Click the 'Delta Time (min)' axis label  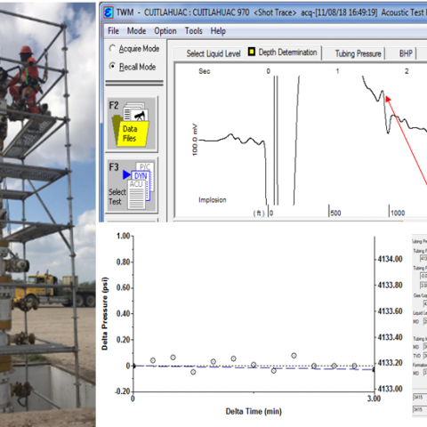(x=254, y=412)
